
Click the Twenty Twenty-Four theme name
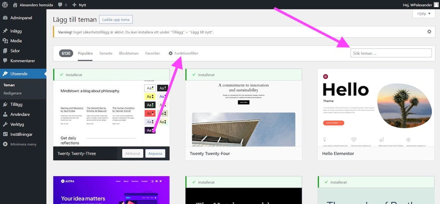(x=210, y=153)
